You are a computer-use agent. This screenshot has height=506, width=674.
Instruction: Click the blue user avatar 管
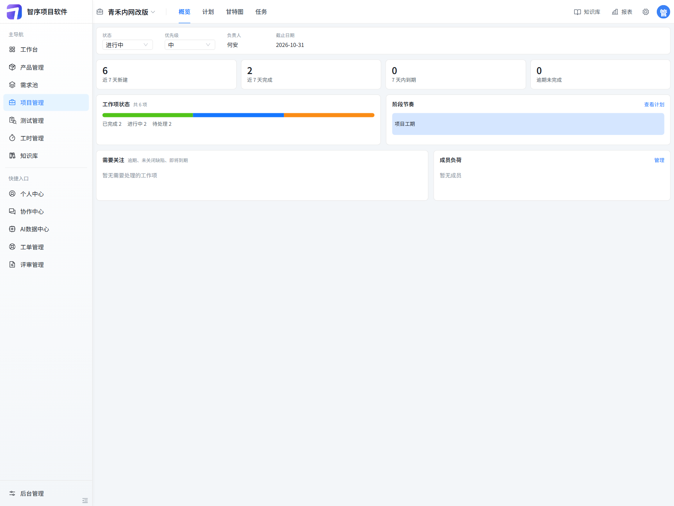663,12
